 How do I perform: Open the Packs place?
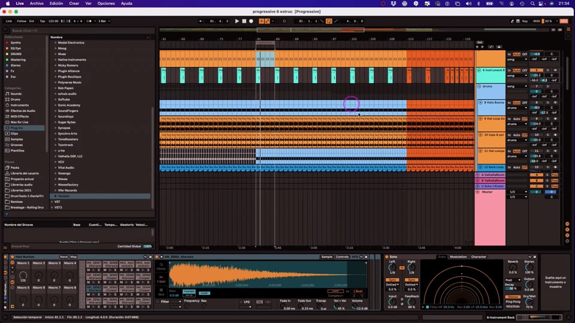coord(14,167)
